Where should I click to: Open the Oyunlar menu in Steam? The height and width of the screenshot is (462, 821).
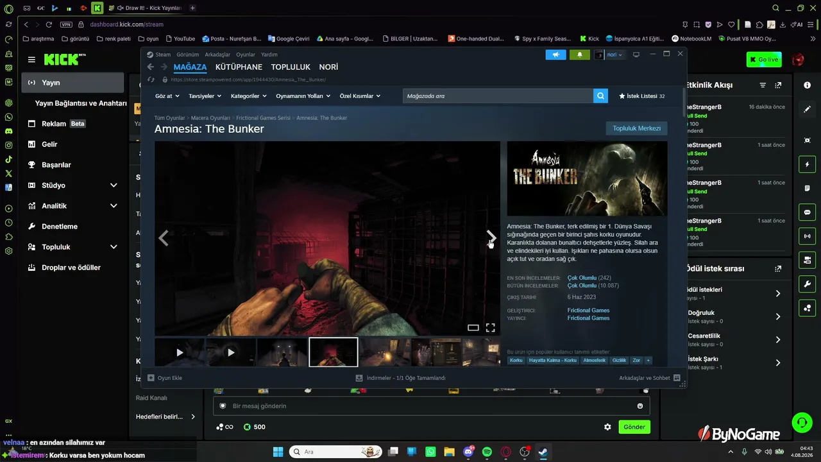click(246, 55)
